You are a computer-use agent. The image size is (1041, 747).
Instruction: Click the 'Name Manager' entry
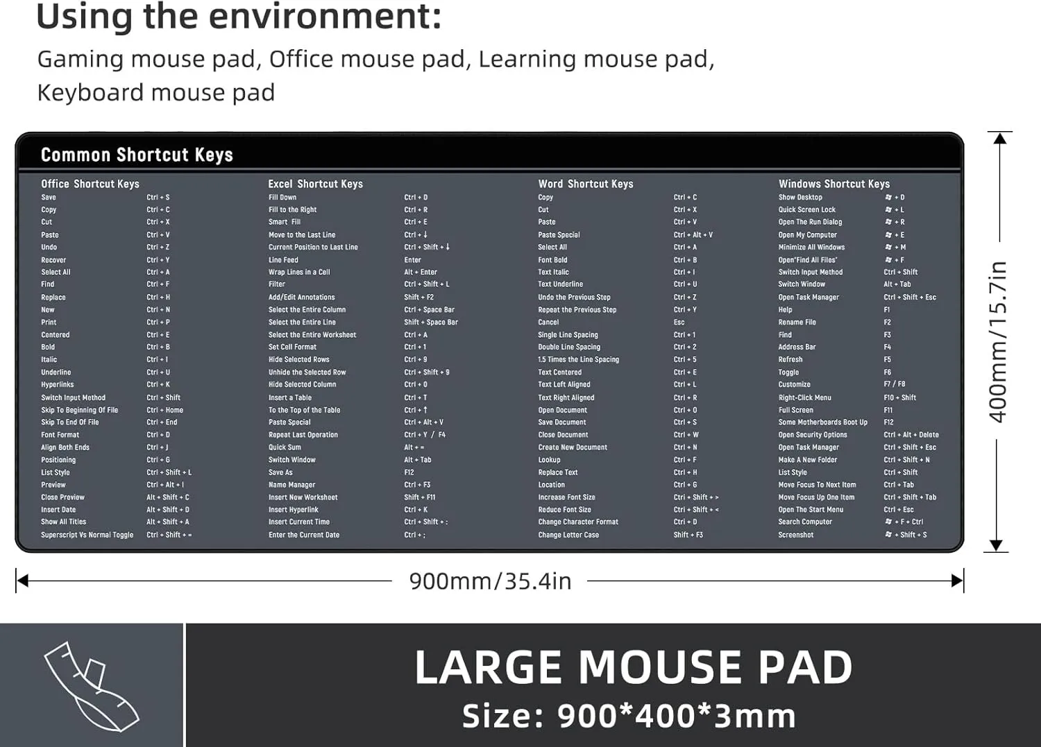tap(291, 486)
